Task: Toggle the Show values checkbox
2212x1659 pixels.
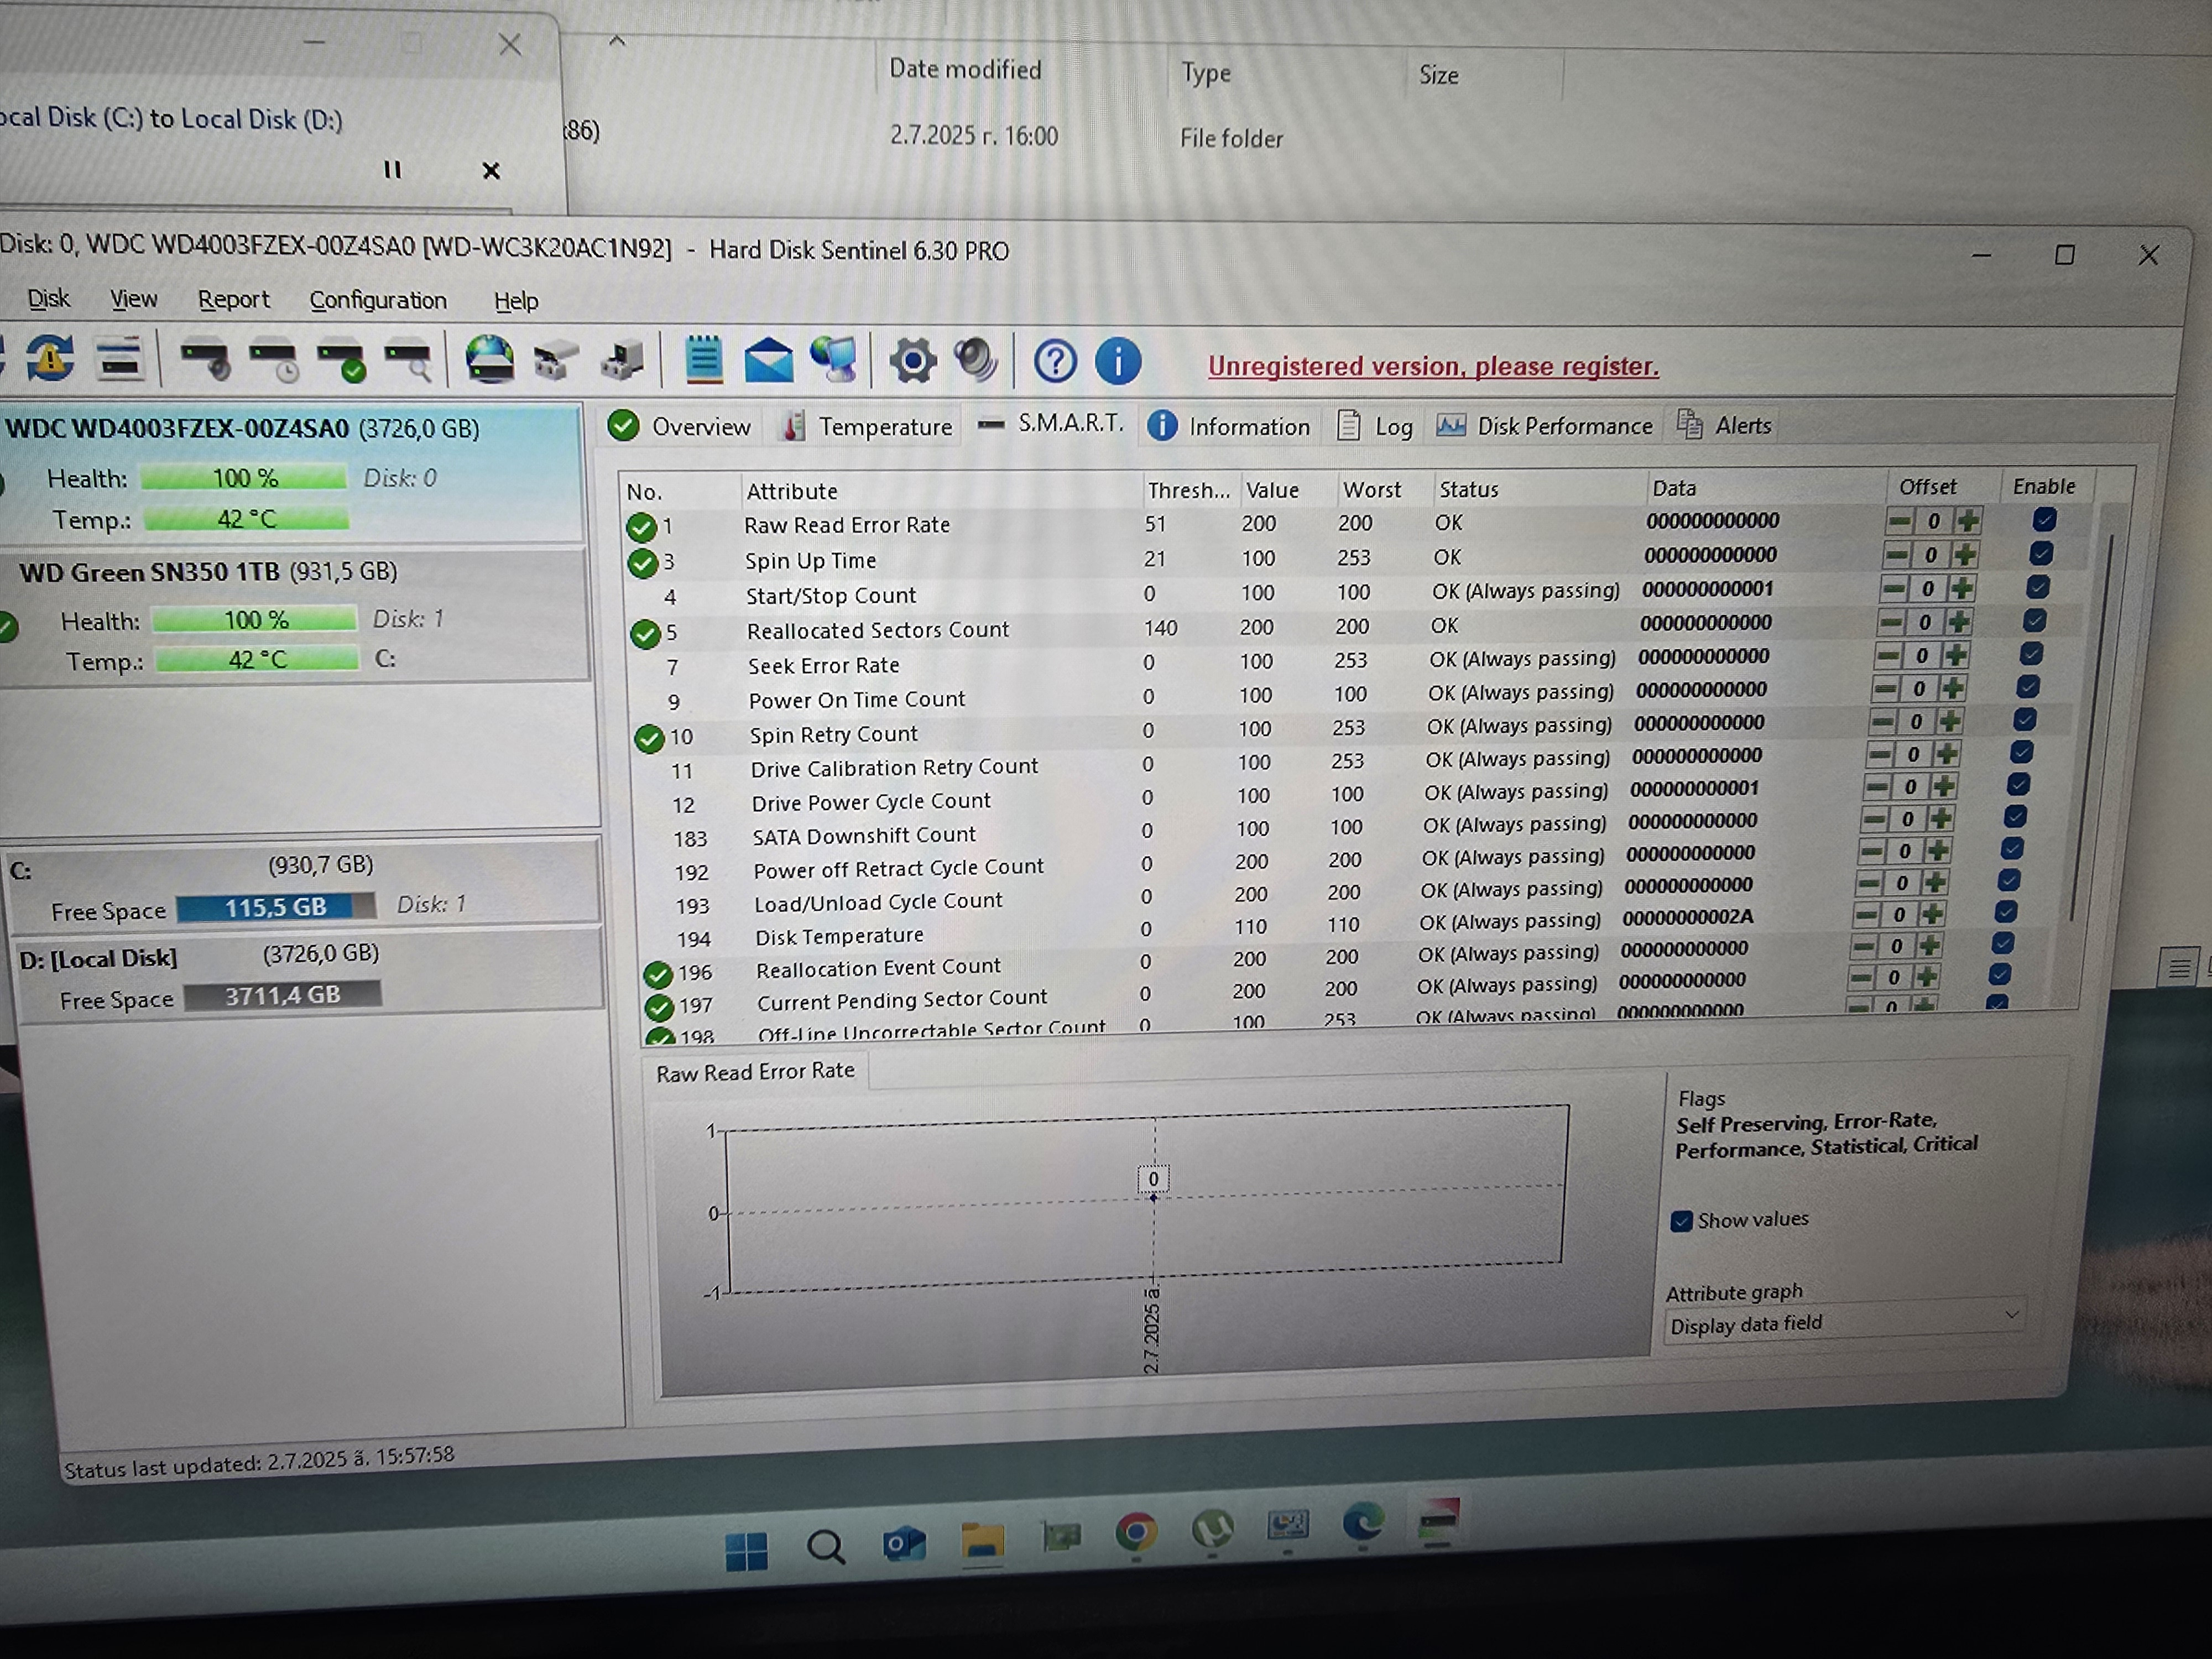Action: click(1682, 1221)
